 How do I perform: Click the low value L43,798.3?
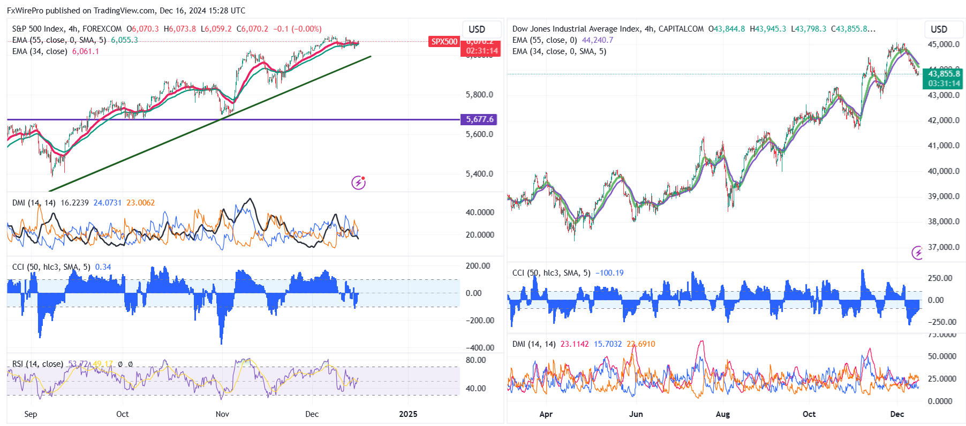click(809, 29)
